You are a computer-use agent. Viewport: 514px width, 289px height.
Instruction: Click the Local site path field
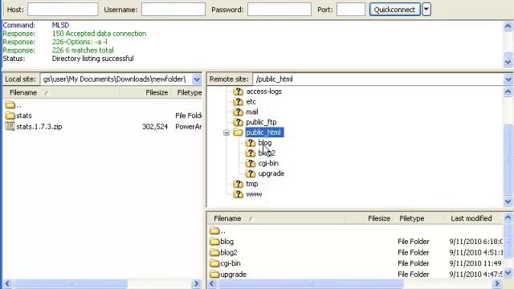coord(116,79)
